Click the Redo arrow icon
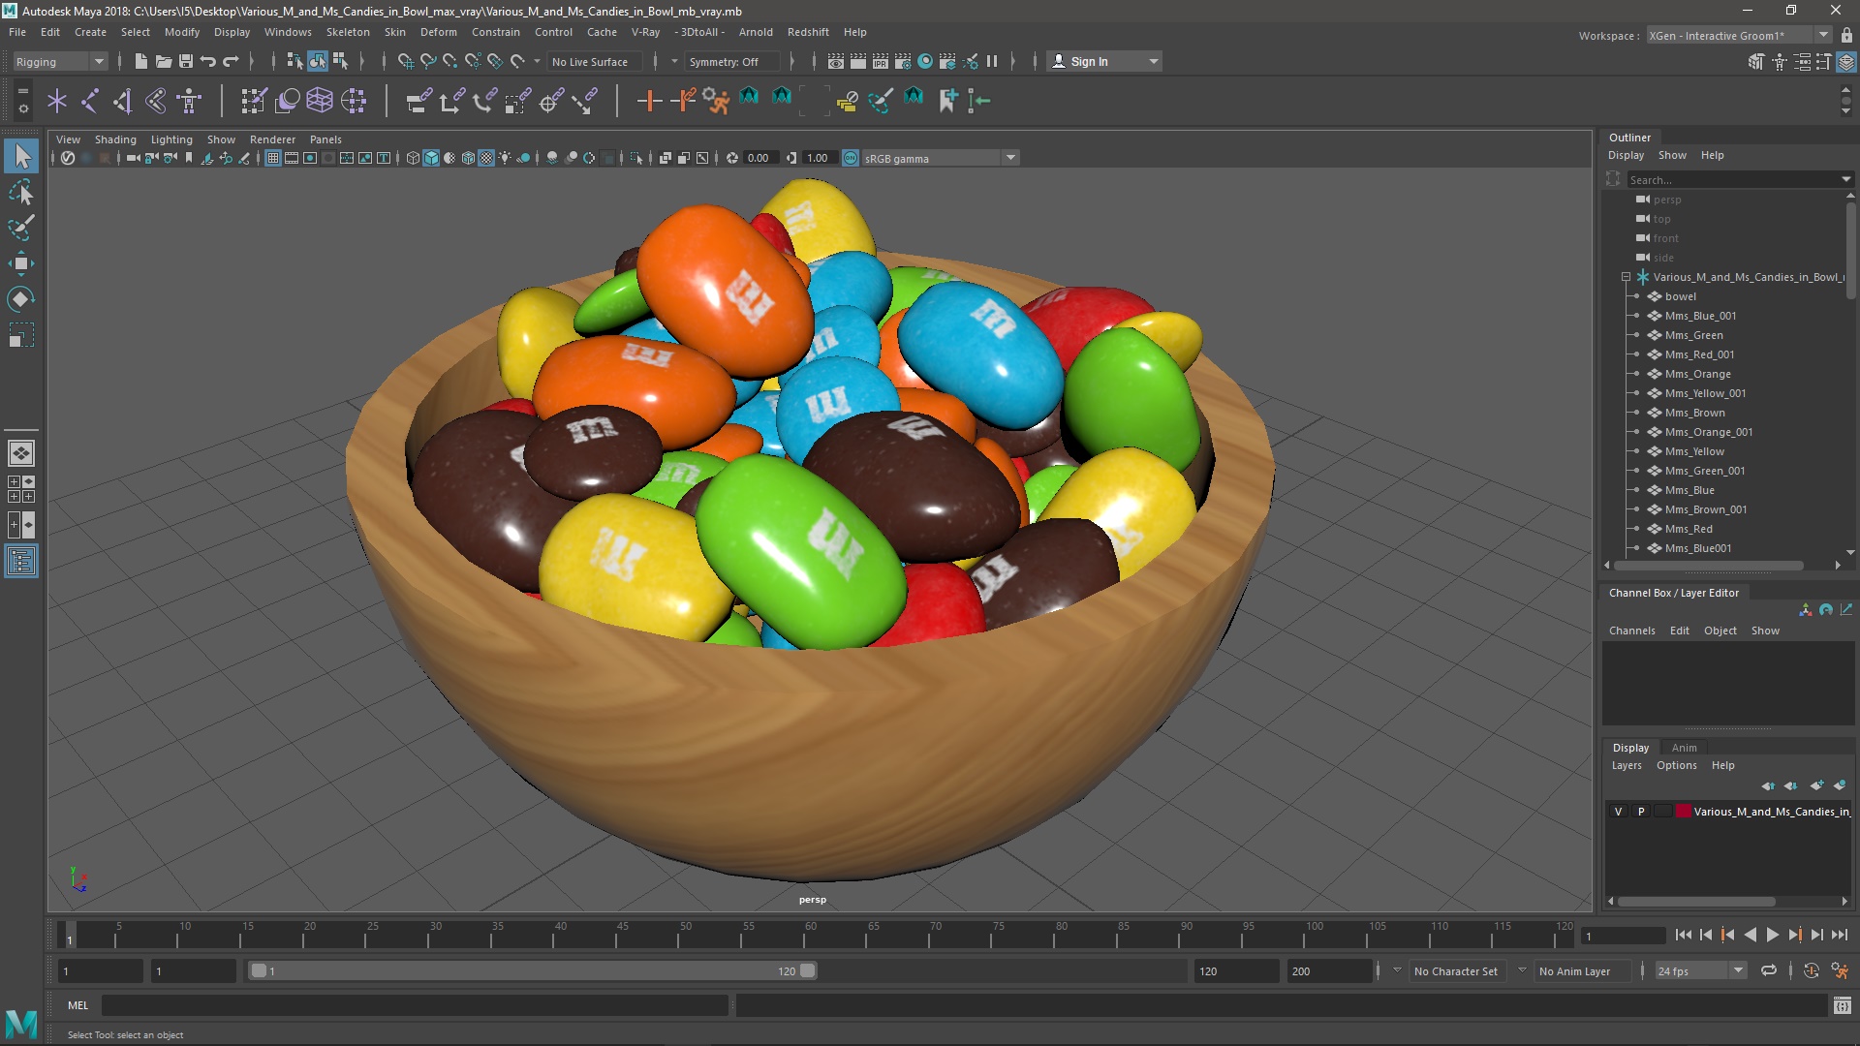 coord(231,61)
